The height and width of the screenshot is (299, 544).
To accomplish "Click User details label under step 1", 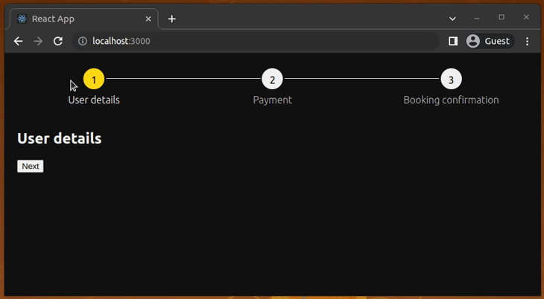I will (x=94, y=100).
